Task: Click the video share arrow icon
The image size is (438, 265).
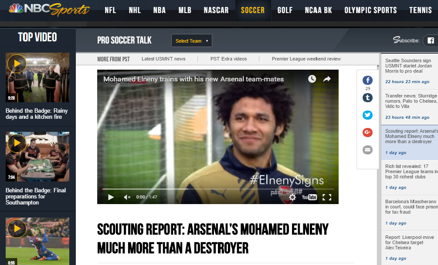Action: [327, 79]
